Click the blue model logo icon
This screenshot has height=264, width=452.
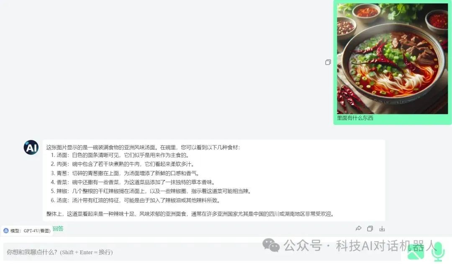point(6,231)
